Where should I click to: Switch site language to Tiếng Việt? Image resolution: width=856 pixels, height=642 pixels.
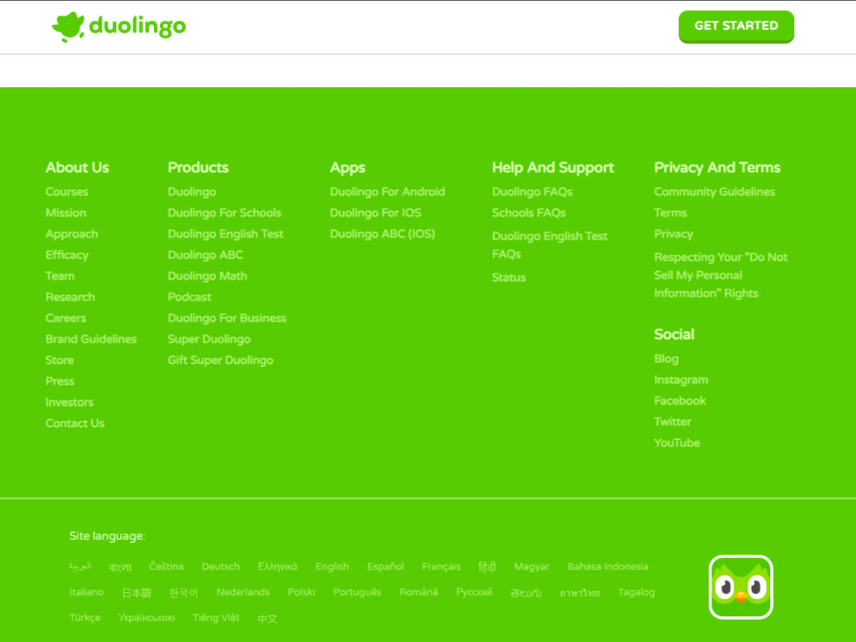(x=216, y=618)
